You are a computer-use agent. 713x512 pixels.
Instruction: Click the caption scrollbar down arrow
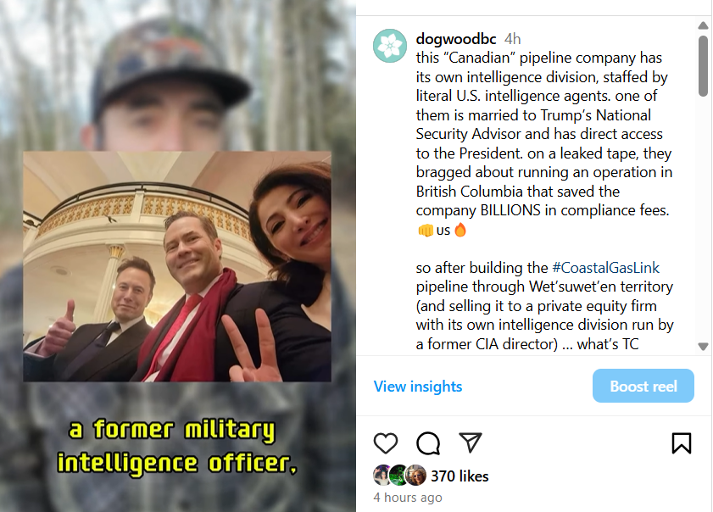pyautogui.click(x=703, y=347)
